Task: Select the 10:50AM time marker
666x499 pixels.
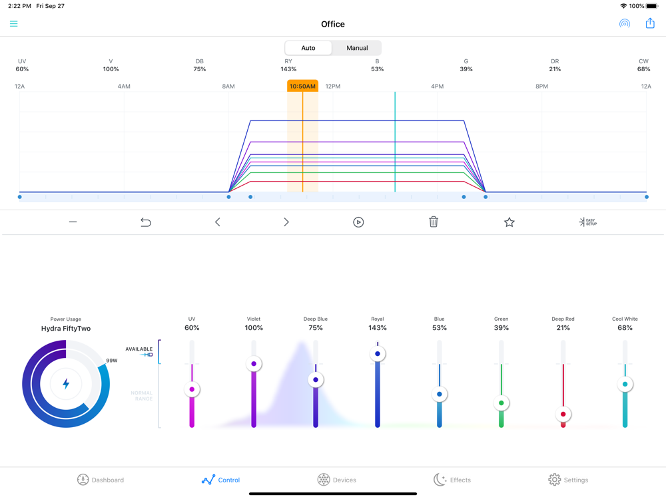Action: [x=302, y=86]
